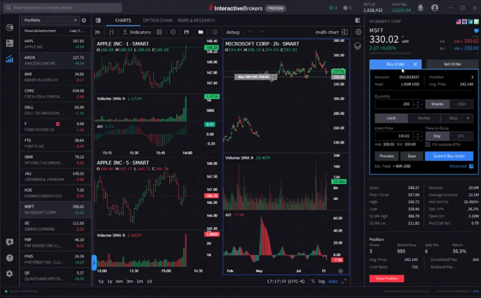Redo last chart action
The width and height of the screenshot is (481, 298).
262,32
